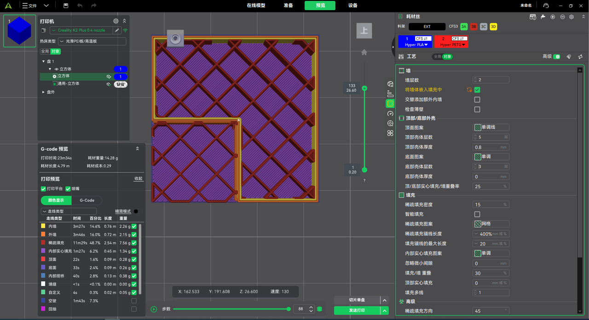
Task: Open the 稀疏填充图案 pattern dropdown
Action: click(491, 224)
